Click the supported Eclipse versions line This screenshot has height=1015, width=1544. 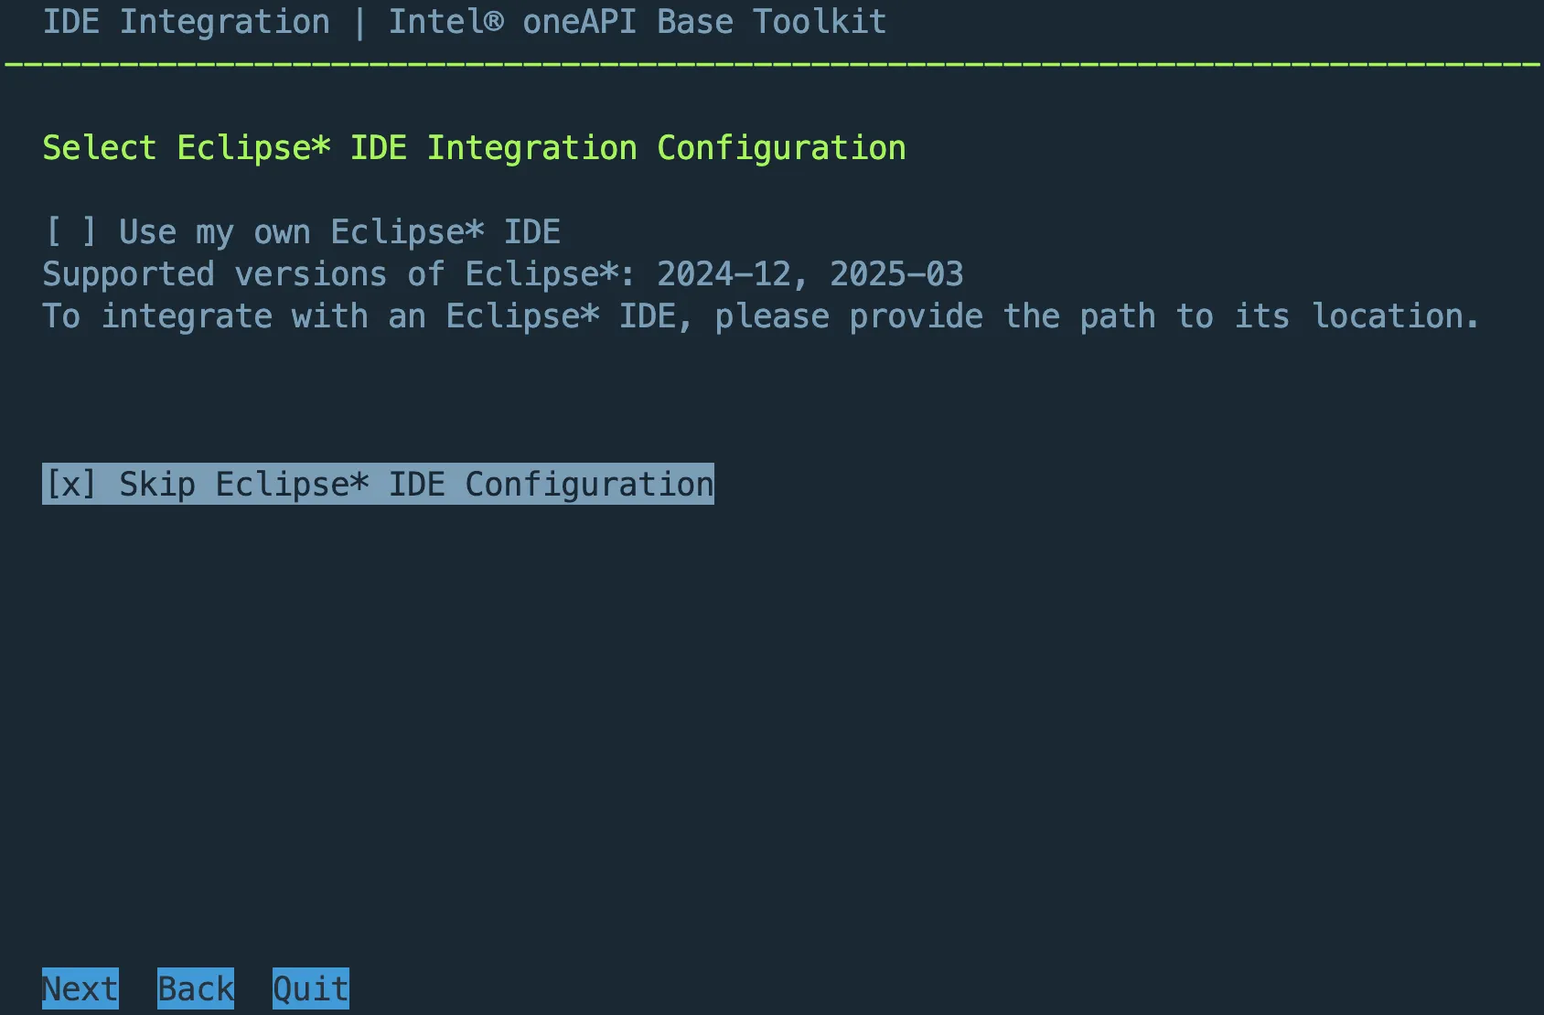point(502,273)
